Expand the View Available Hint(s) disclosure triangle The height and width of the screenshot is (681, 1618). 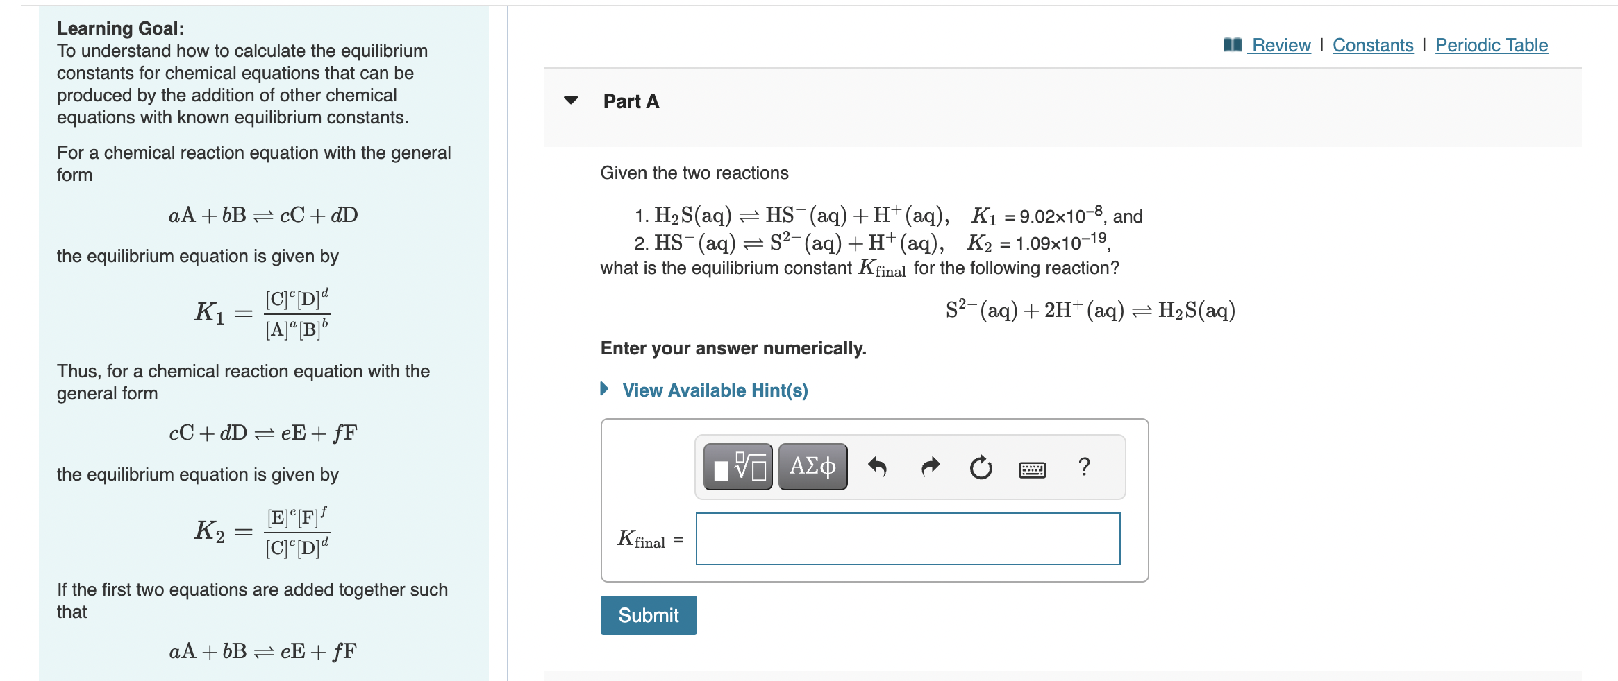605,390
